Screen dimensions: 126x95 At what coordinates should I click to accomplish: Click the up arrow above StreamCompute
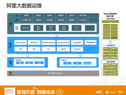point(57,35)
